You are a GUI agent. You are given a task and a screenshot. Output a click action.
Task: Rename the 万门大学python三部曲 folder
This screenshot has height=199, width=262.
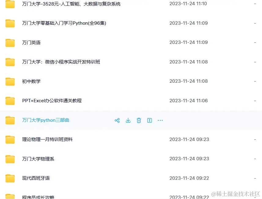pos(149,120)
